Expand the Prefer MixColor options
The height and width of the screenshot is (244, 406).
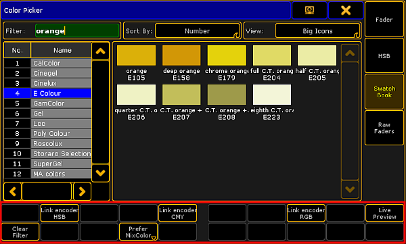click(x=138, y=232)
